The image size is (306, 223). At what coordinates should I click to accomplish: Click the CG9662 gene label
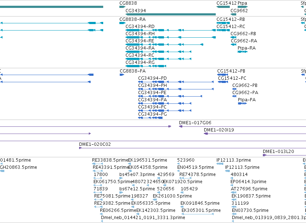239,10
